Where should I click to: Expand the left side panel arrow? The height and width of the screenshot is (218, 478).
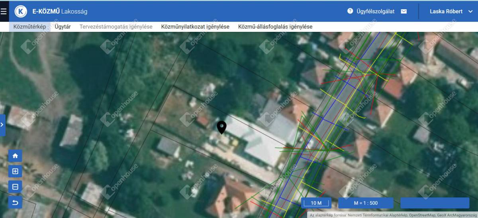pos(2,125)
